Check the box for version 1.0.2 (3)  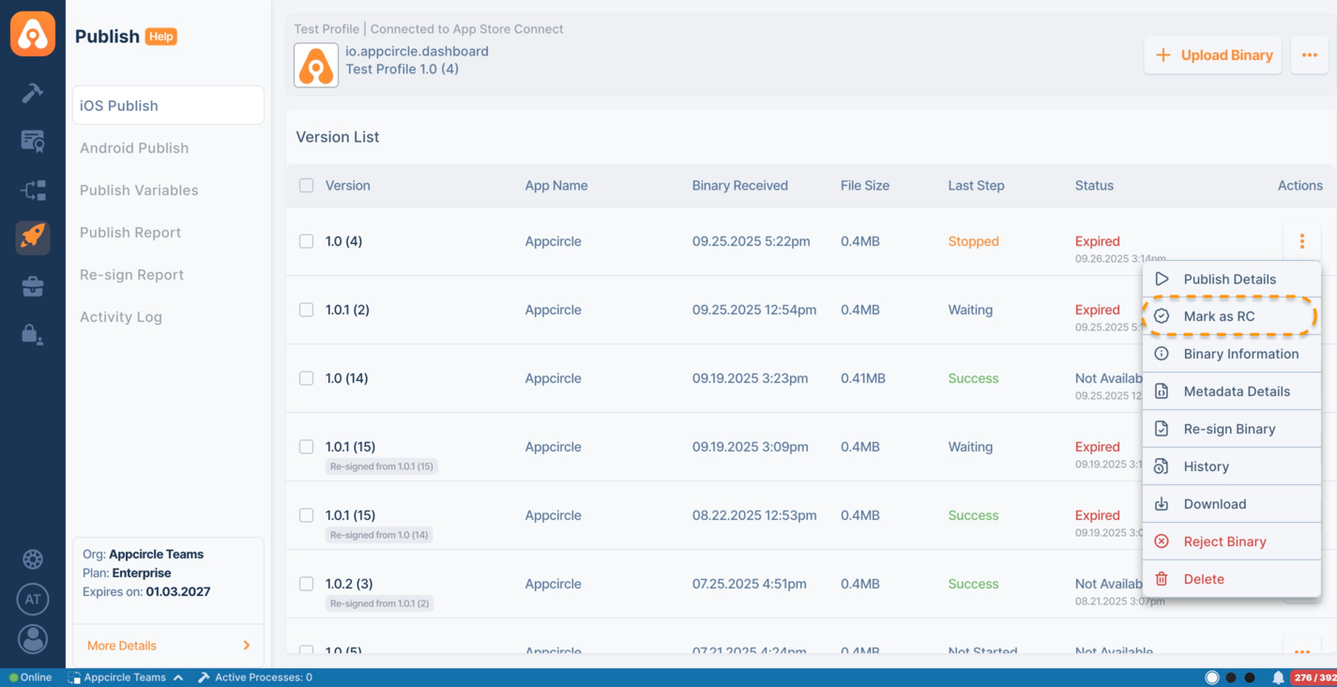pyautogui.click(x=306, y=584)
